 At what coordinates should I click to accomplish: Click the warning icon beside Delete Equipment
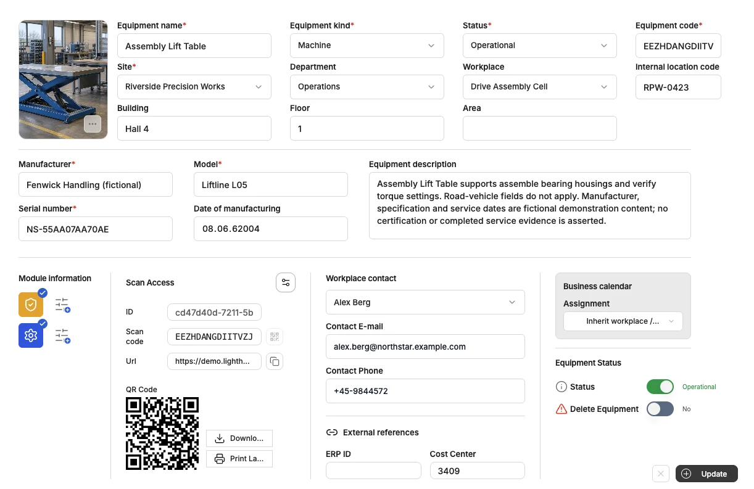click(x=561, y=409)
